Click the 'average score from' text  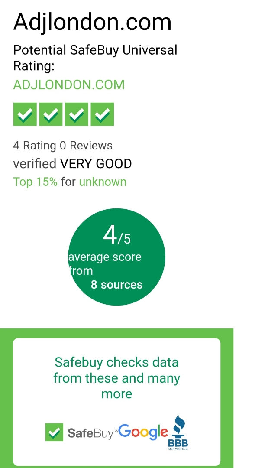(x=105, y=263)
